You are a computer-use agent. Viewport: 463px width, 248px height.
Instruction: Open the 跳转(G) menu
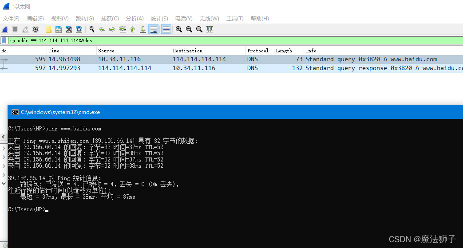click(85, 19)
